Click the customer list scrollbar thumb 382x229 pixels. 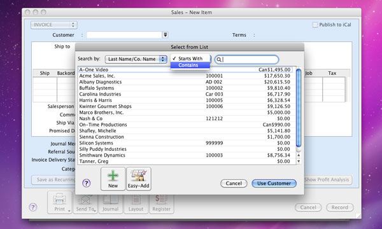[299, 108]
